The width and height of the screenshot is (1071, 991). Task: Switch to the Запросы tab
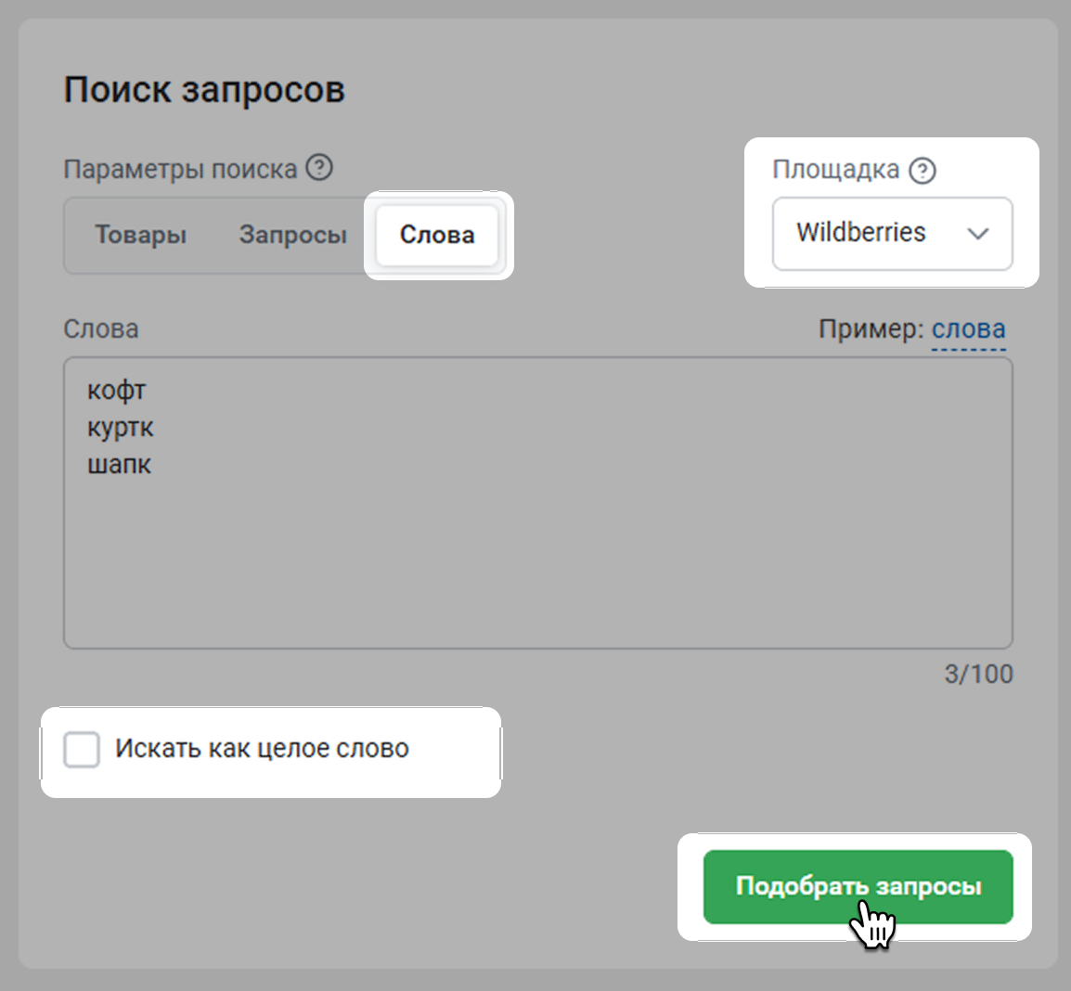pos(292,235)
